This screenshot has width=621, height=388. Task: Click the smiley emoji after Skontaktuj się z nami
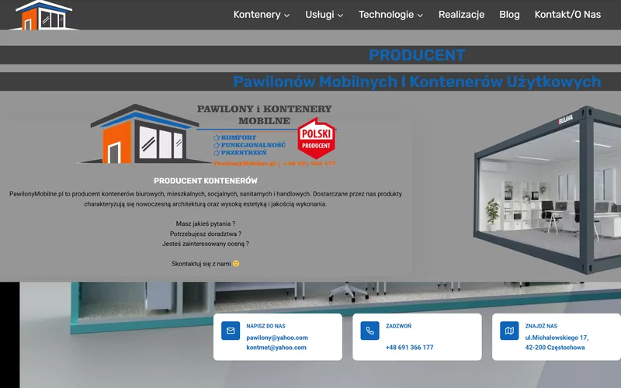click(236, 264)
